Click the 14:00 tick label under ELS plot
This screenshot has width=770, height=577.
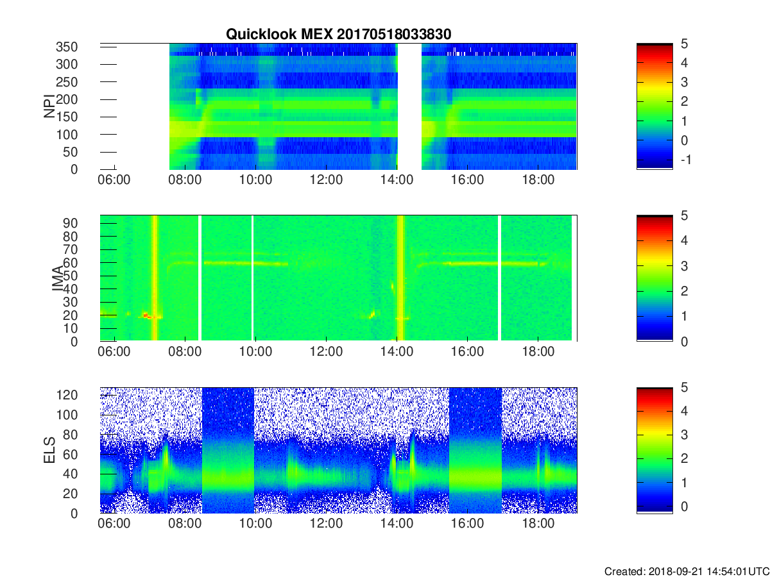click(397, 524)
